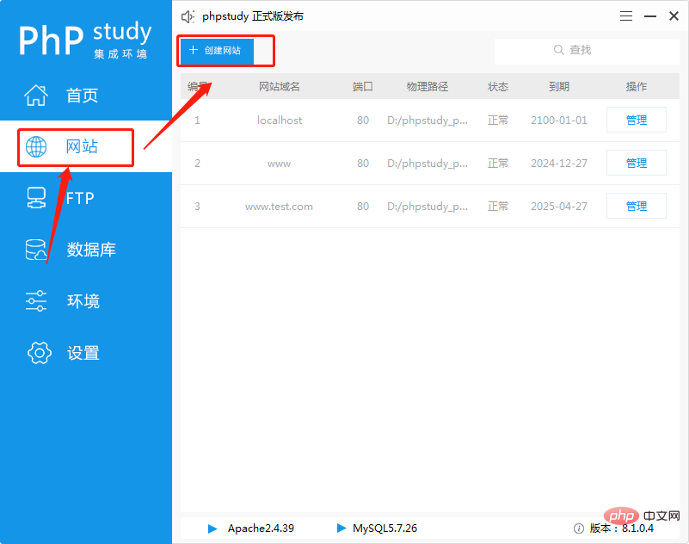689x544 pixels.
Task: Start the Apache2.4.39 service
Action: coord(212,529)
